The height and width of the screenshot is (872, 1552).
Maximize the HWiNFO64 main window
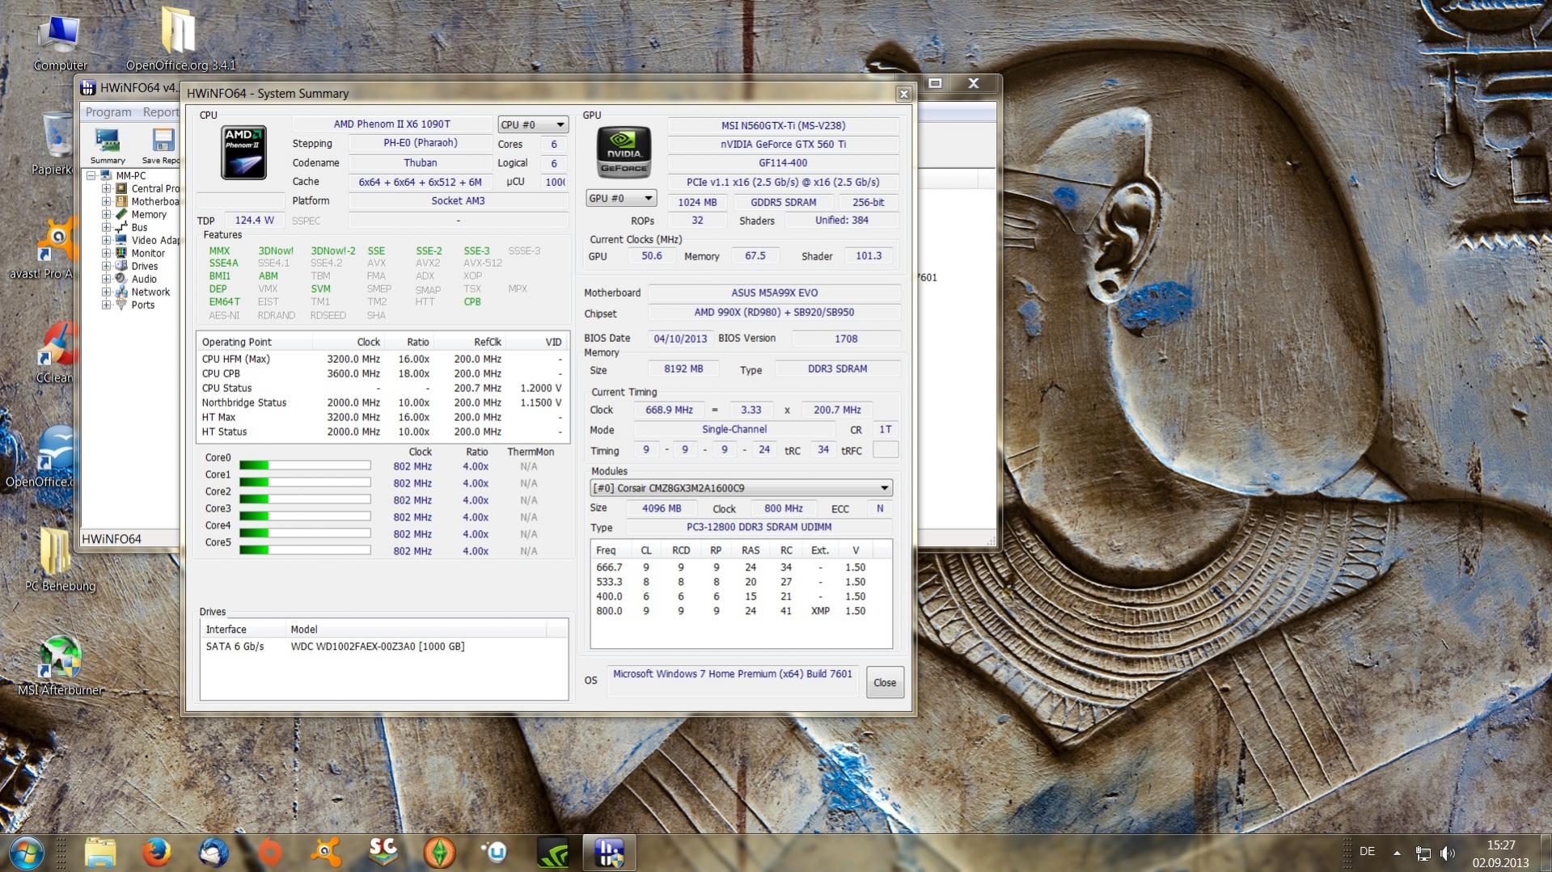coord(935,83)
